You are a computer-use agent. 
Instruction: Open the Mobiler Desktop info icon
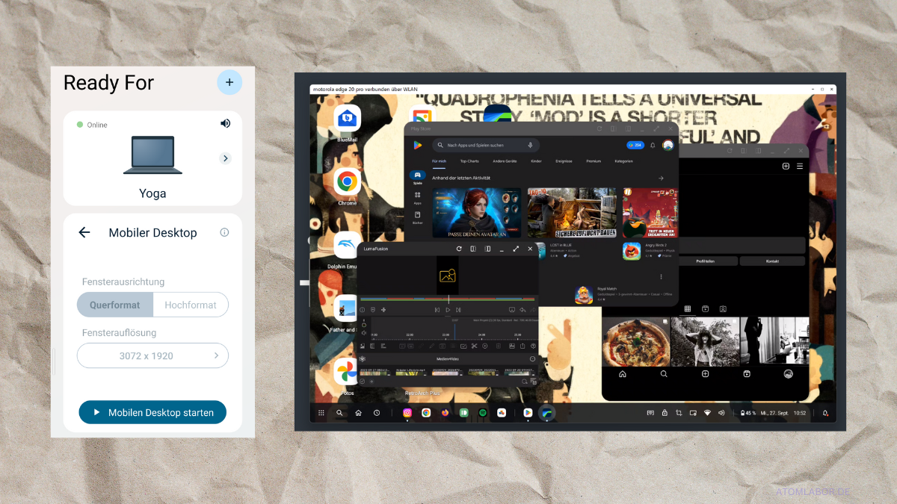[x=224, y=232]
